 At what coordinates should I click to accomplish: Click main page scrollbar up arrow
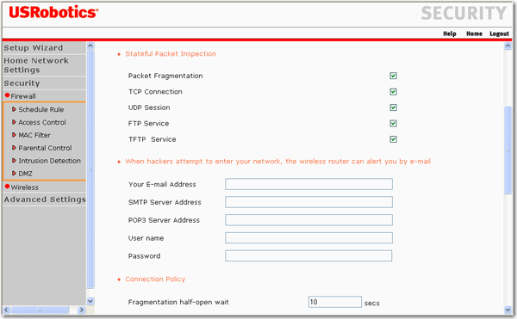[x=508, y=46]
